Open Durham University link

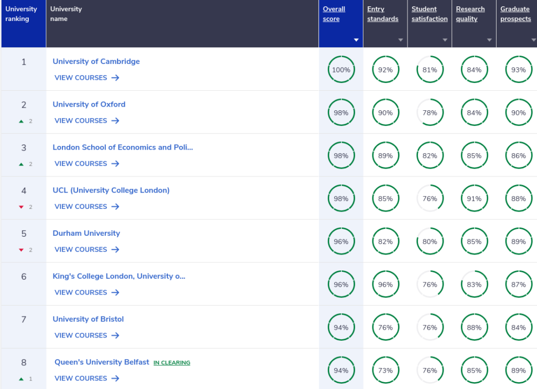(87, 233)
